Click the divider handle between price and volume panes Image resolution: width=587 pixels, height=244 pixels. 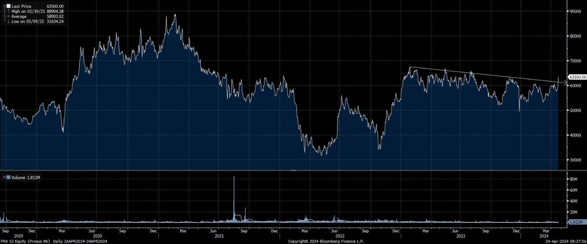(x=293, y=170)
